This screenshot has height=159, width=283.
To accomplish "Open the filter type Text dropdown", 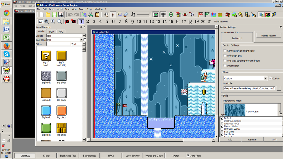I will 84,44.
